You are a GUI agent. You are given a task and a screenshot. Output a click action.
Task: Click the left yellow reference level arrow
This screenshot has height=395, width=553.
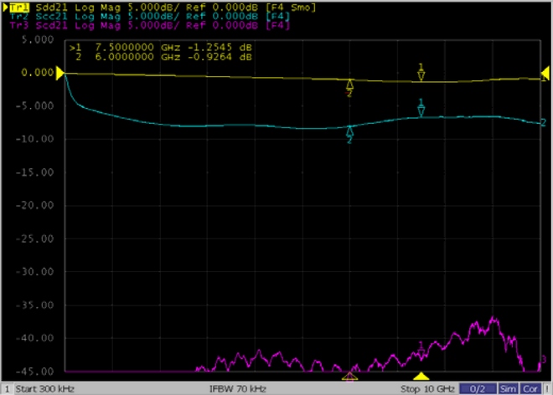60,74
